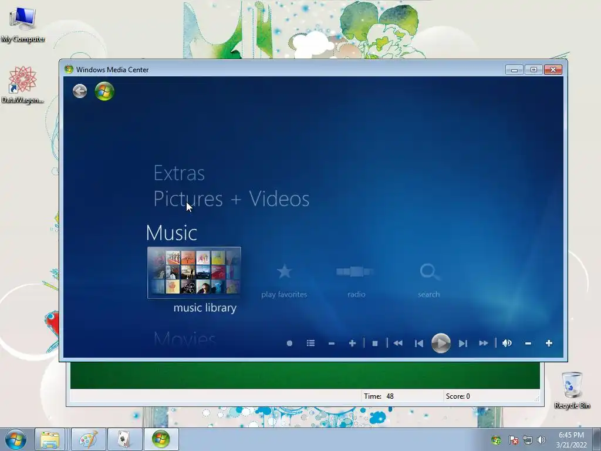This screenshot has width=601, height=451.
Task: Minimize the Windows Media Center window
Action: point(514,69)
